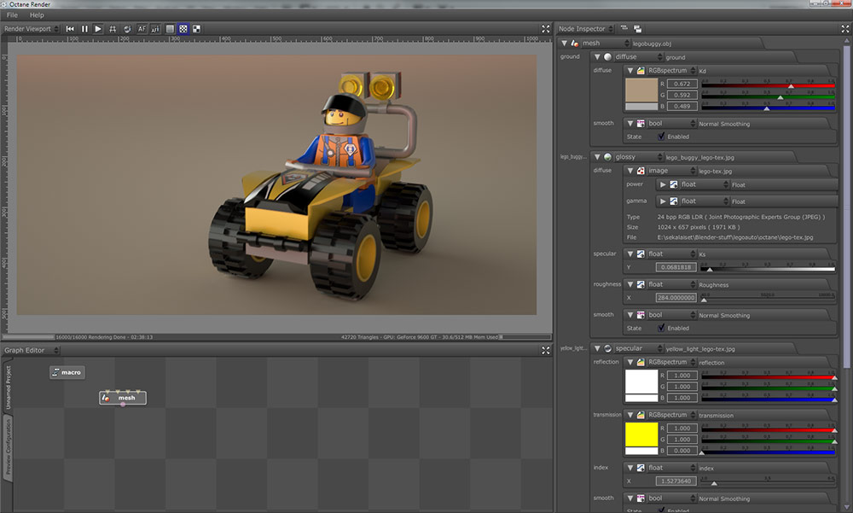Collapse the glossy lego_buggy material section

[x=597, y=157]
